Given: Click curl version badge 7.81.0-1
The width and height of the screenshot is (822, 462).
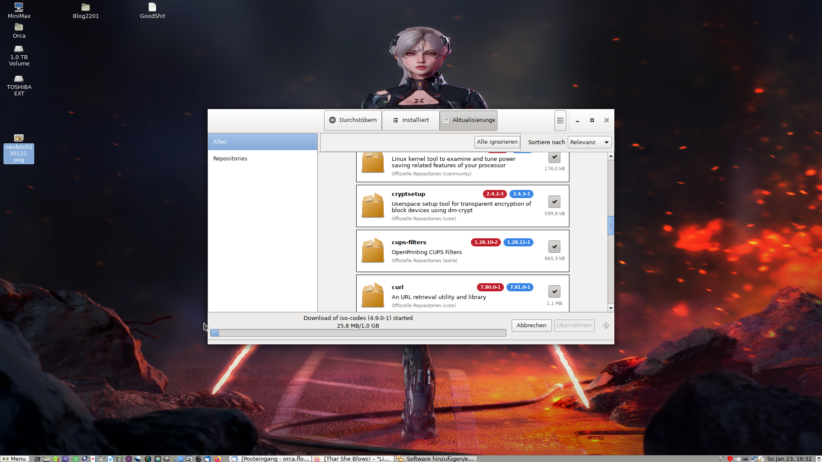Looking at the screenshot, I should coord(520,287).
